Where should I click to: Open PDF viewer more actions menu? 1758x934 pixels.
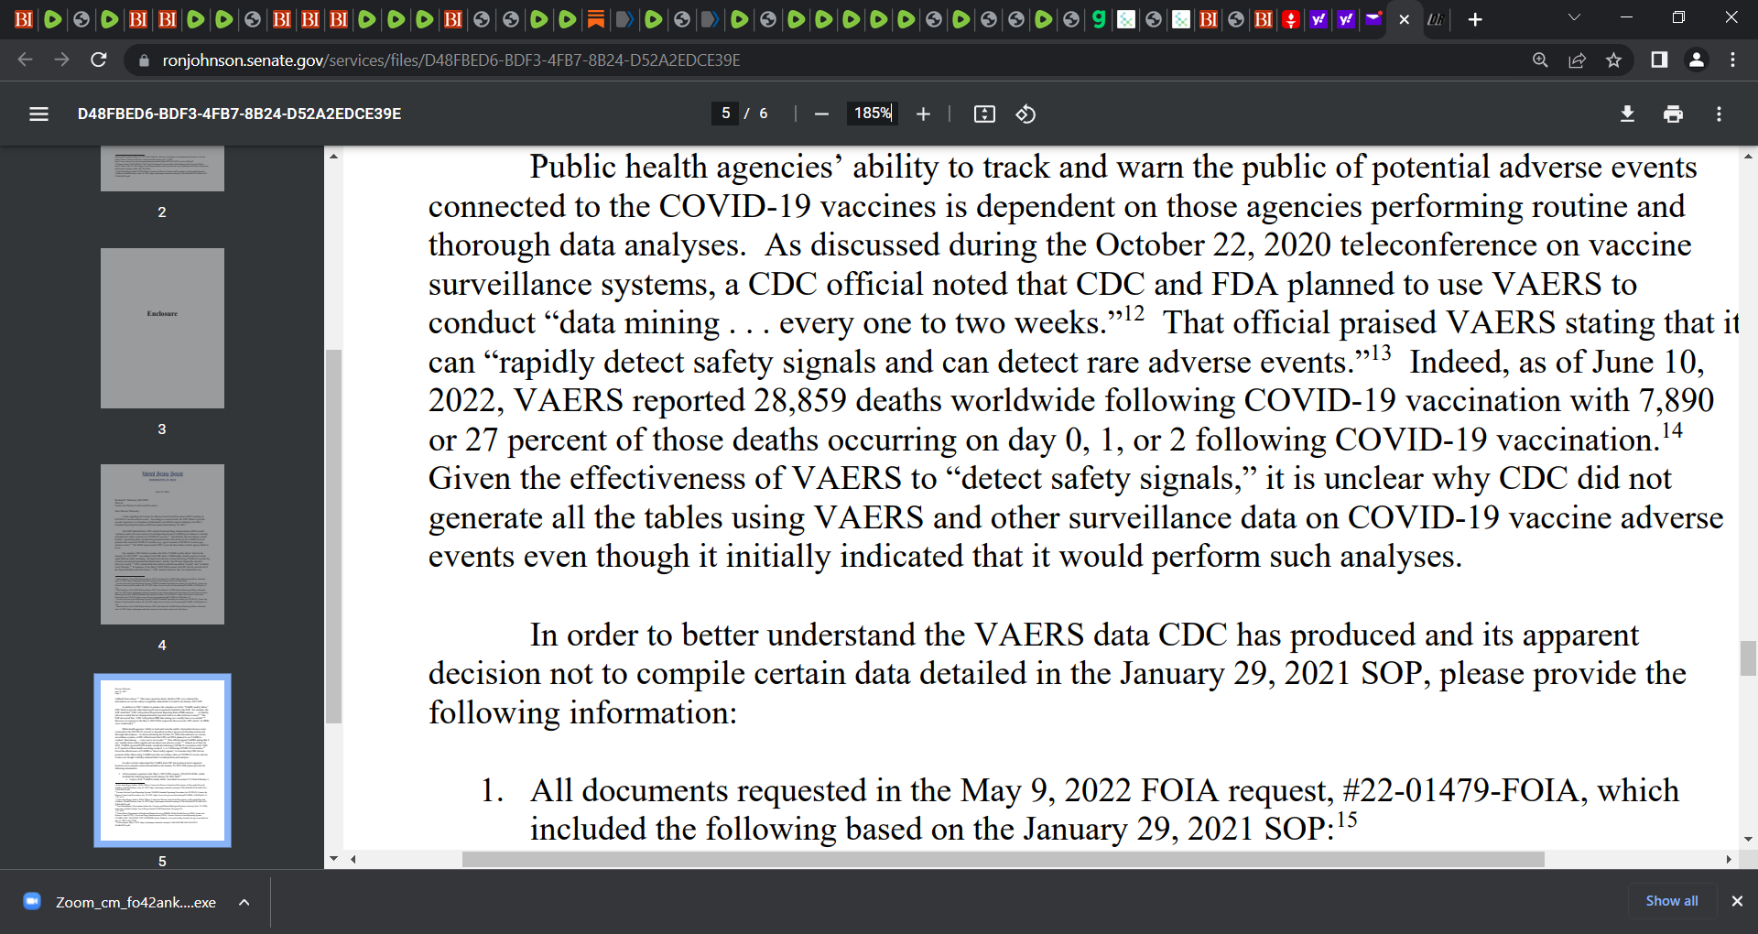[x=1719, y=114]
